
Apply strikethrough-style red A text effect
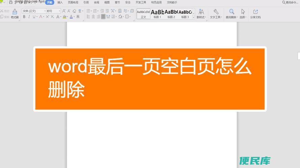(x=41, y=17)
